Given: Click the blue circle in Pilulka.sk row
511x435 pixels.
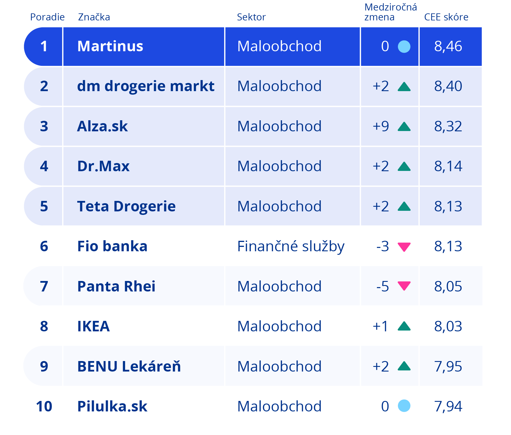Looking at the screenshot, I should pos(404,406).
